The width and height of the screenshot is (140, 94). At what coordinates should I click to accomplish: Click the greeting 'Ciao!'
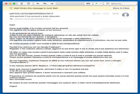(x=12, y=25)
